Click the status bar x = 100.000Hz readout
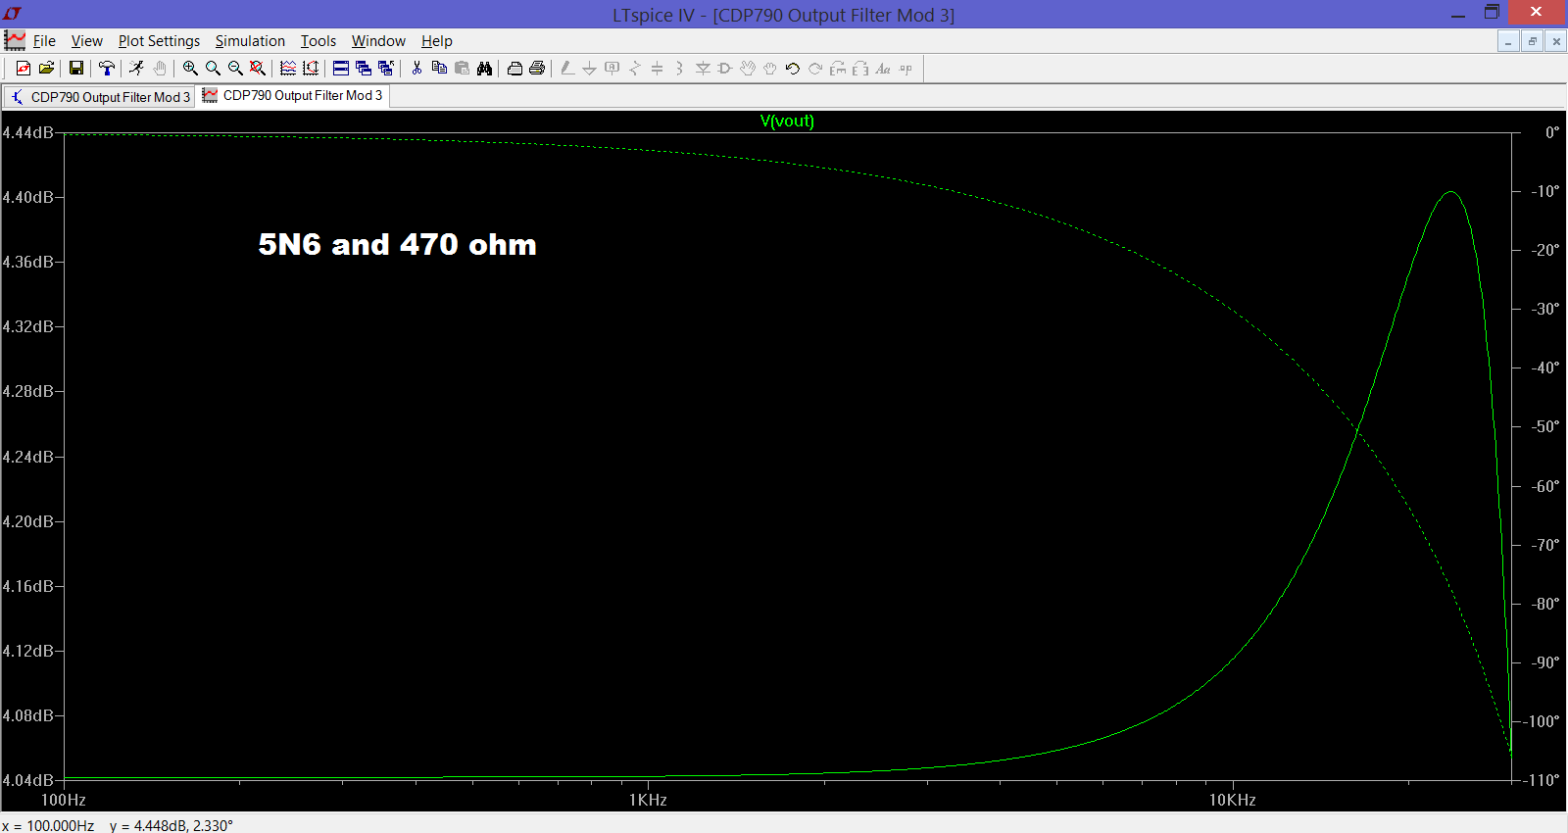Image resolution: width=1568 pixels, height=833 pixels. [48, 825]
